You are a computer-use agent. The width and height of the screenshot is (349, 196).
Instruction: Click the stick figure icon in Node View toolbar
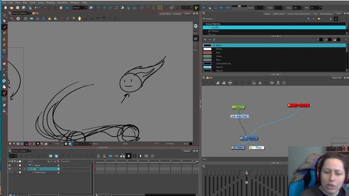pos(278,83)
